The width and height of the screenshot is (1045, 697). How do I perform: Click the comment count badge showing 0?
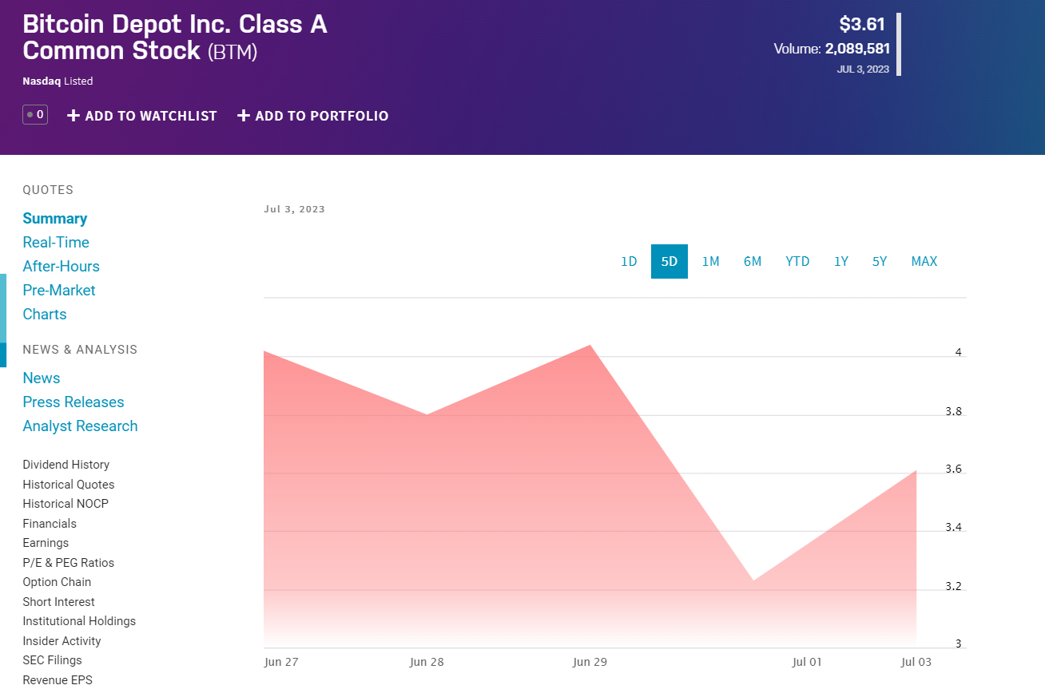pos(35,115)
